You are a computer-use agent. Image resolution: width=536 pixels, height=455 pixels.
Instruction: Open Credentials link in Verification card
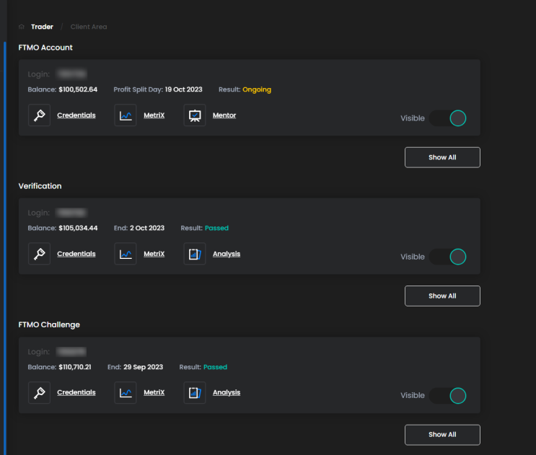click(x=76, y=254)
